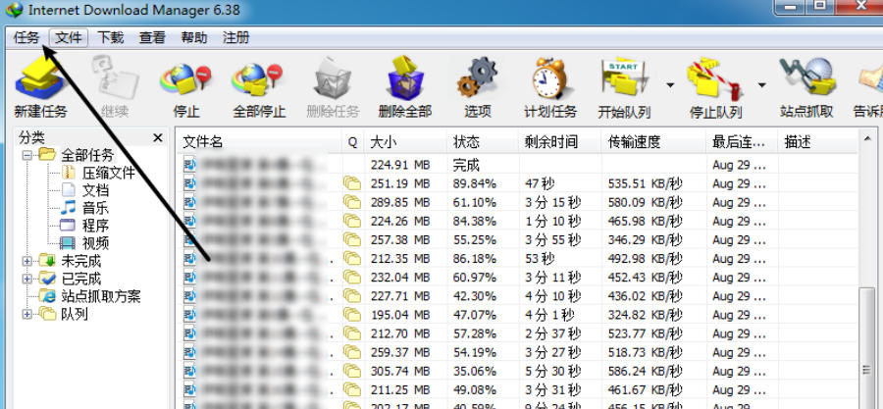This screenshot has height=409, width=883.
Task: Close the Categories (分类) panel
Action: tap(158, 138)
